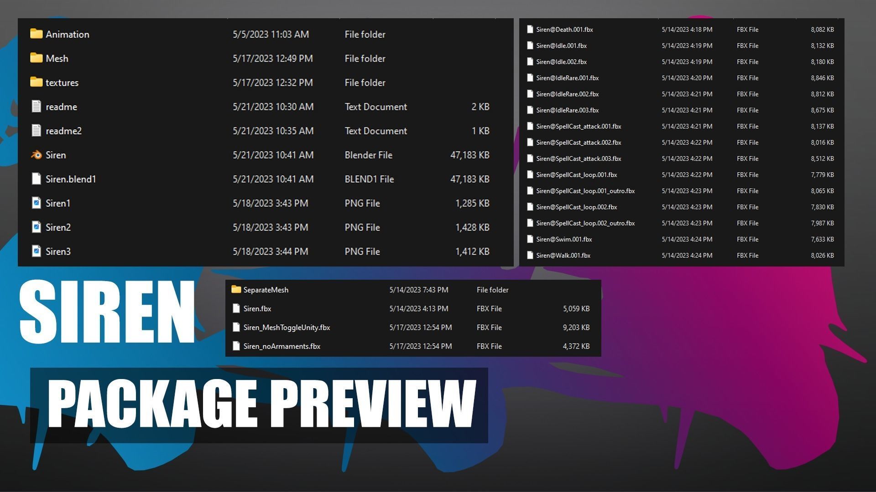Click the Siren@Walk.001.fbx file name
Viewport: 876px width, 492px height.
point(563,256)
